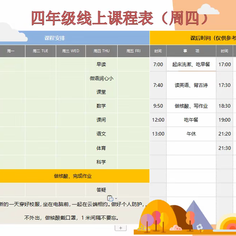
Task: Click the 9:50 time cell
Action: pos(158,106)
